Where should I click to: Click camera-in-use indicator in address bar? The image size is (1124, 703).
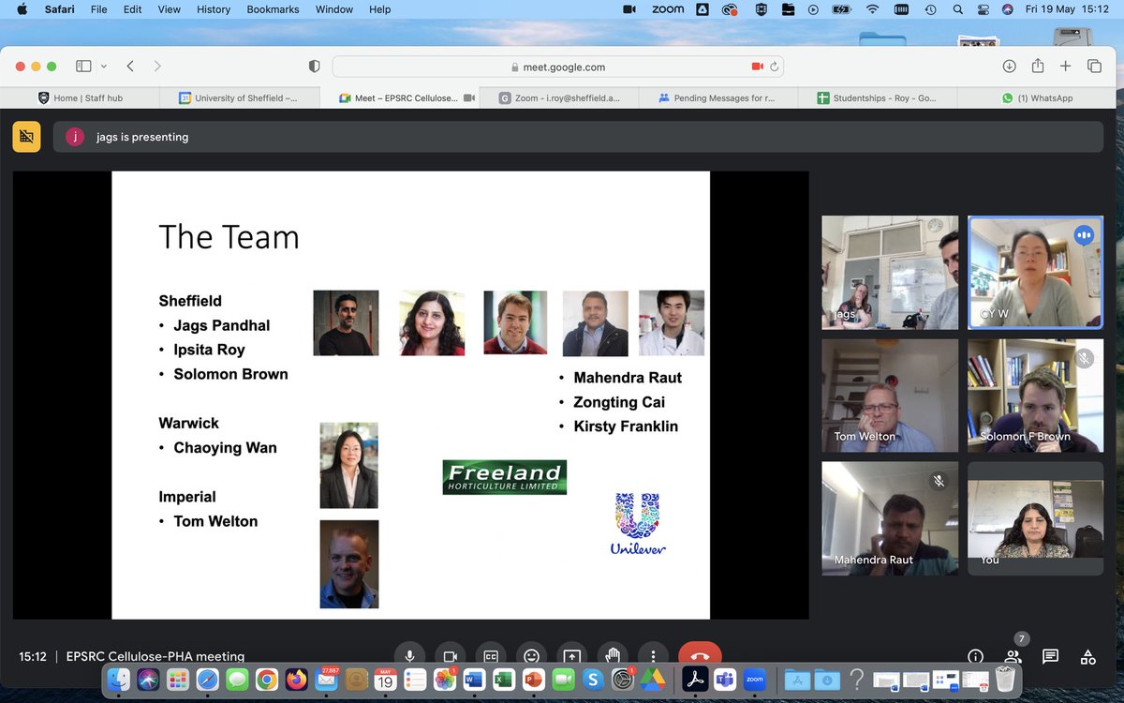[757, 67]
